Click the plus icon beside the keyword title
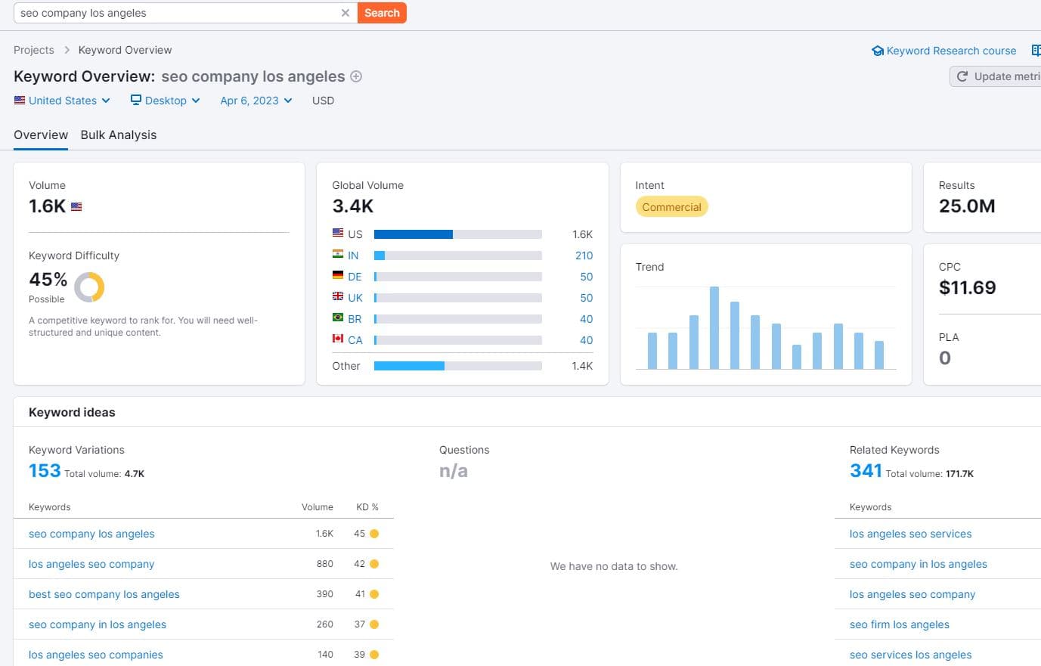Image resolution: width=1041 pixels, height=666 pixels. pos(355,76)
